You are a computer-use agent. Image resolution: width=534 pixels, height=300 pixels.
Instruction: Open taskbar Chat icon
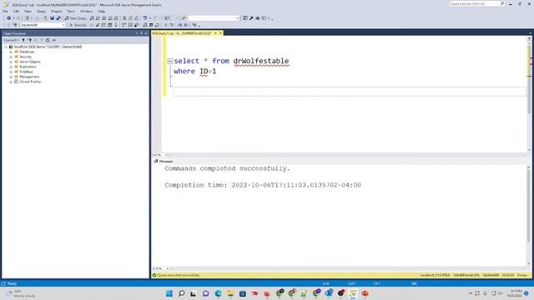[x=206, y=293]
